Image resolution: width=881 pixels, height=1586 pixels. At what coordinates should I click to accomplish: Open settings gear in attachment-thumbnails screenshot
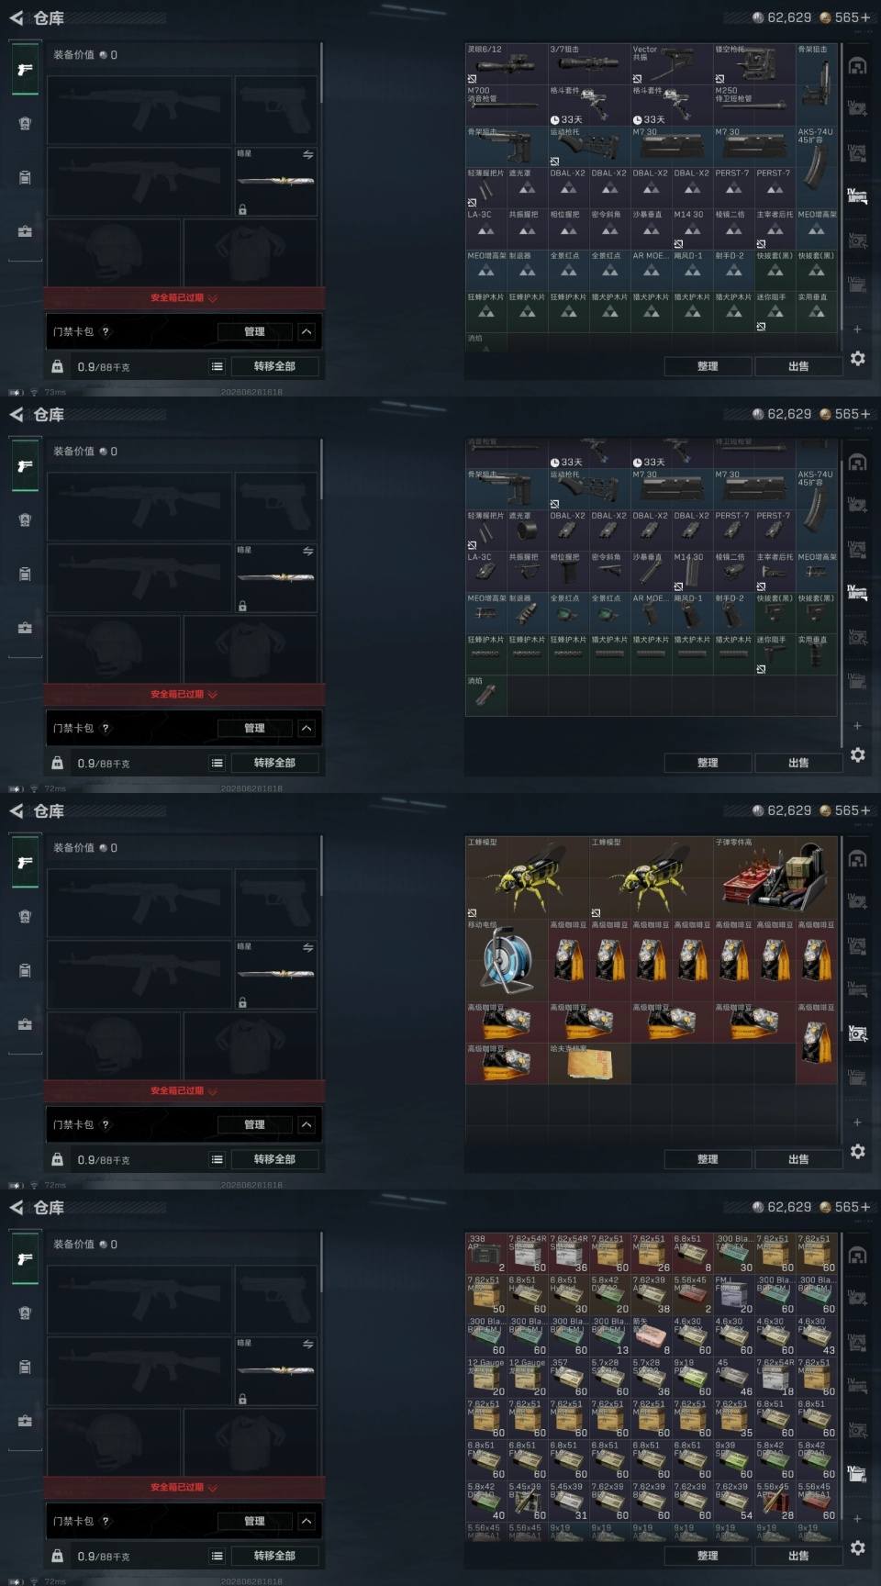[857, 755]
